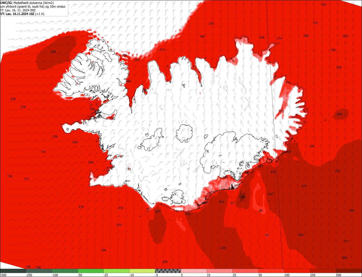362x277 pixels.
Task: Click the darkest green legend swatch between -500 and -250
Action: 13,271
